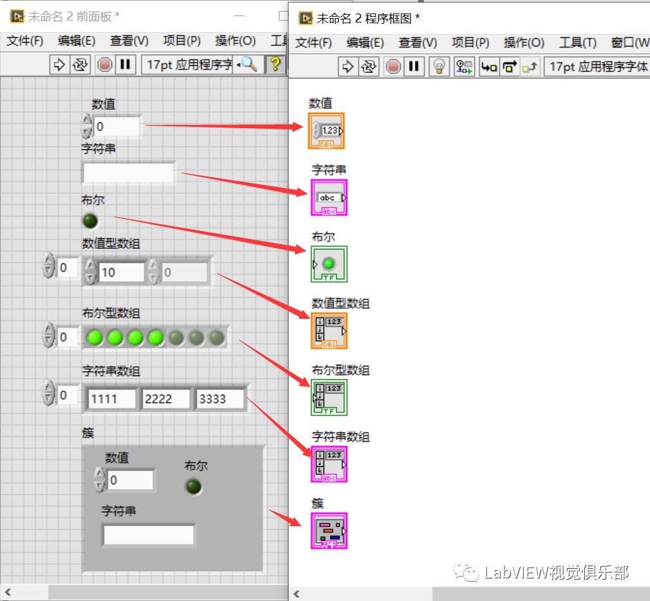Open 操作(O) menu on front panel window
Image resolution: width=650 pixels, height=601 pixels.
[235, 41]
